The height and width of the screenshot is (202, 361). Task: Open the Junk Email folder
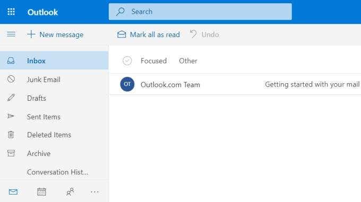54,80
